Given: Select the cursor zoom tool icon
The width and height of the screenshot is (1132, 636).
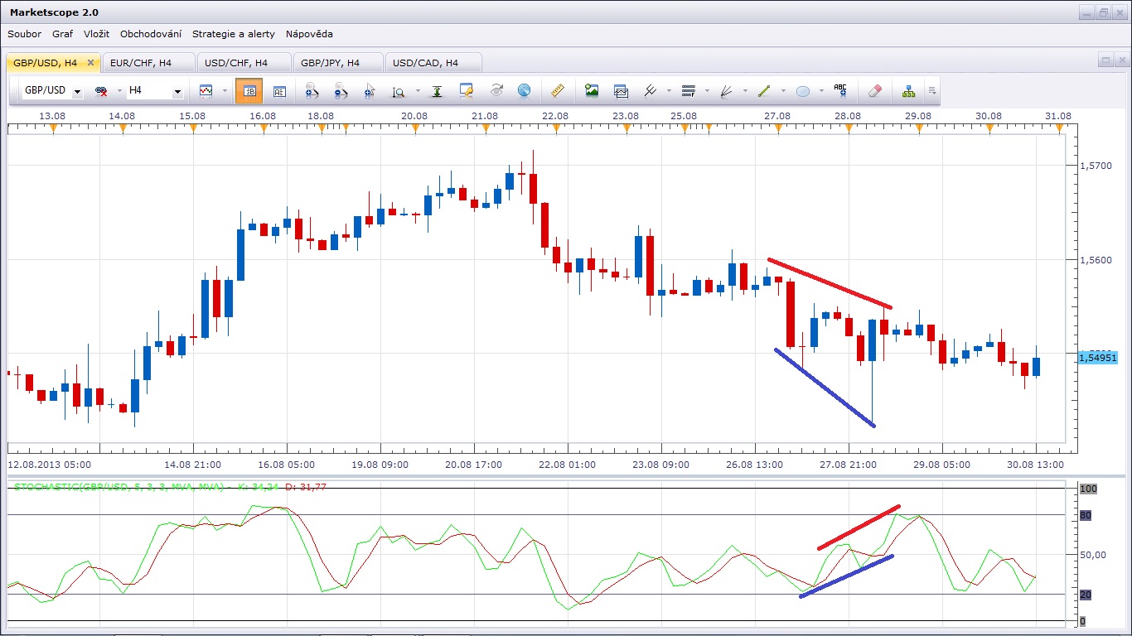Looking at the screenshot, I should 370,91.
